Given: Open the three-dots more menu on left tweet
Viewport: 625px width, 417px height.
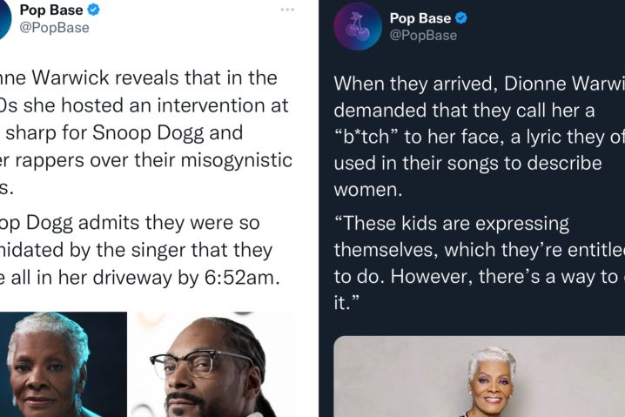Looking at the screenshot, I should coord(287,10).
